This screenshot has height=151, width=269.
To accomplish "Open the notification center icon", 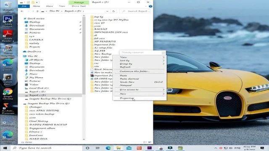I will (x=262, y=148).
